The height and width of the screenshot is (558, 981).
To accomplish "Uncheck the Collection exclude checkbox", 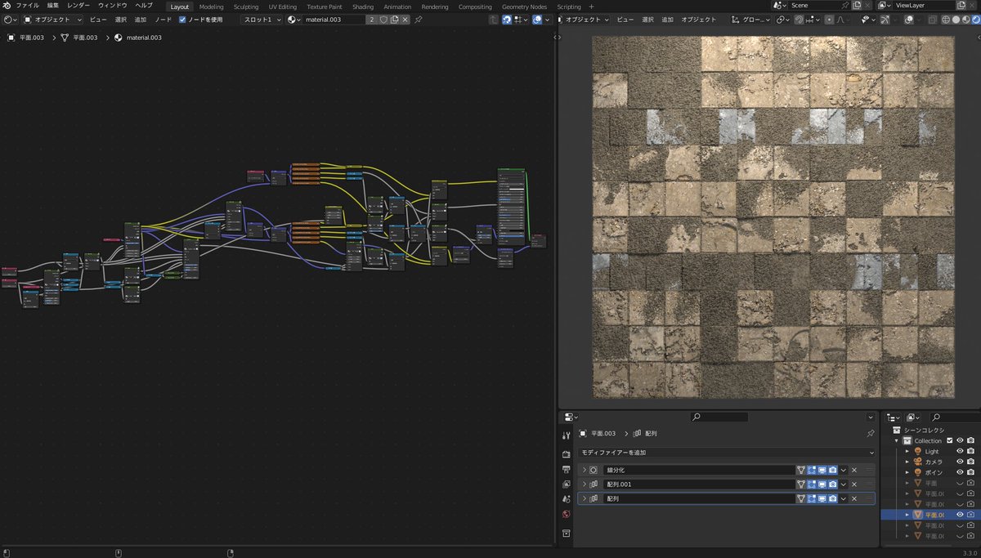I will pos(949,440).
